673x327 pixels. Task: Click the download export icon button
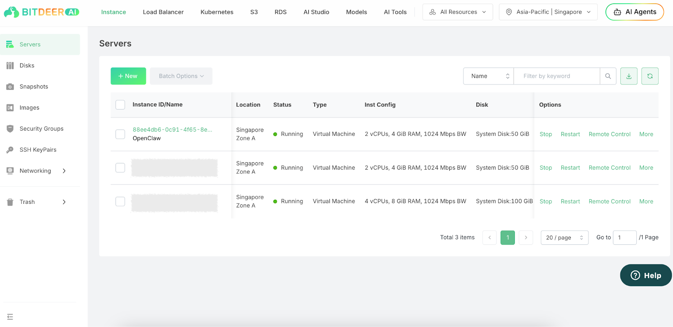pyautogui.click(x=629, y=76)
